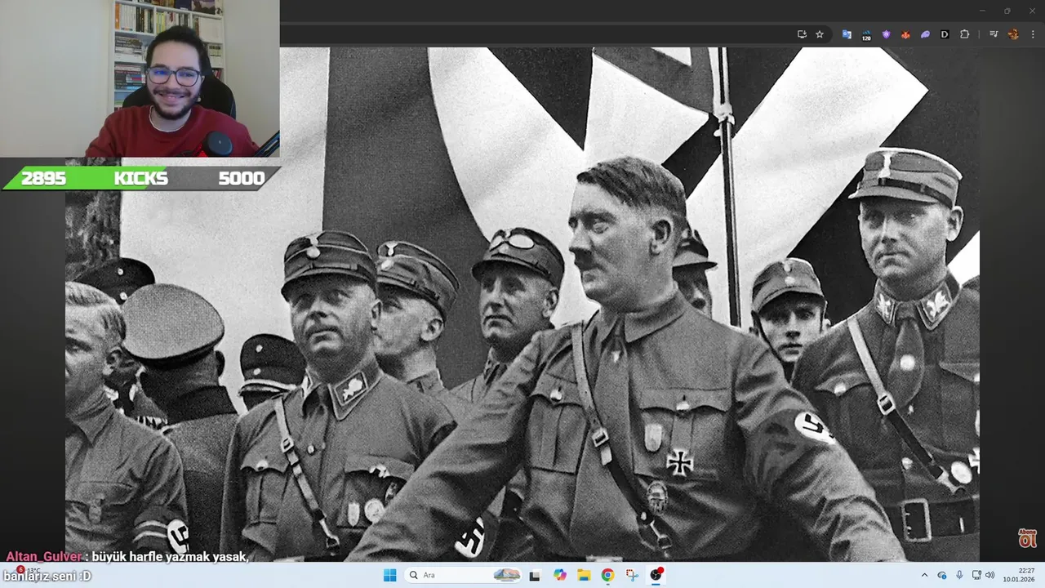This screenshot has width=1045, height=588.
Task: Open the Snipping Tool taskbar icon
Action: click(x=632, y=575)
